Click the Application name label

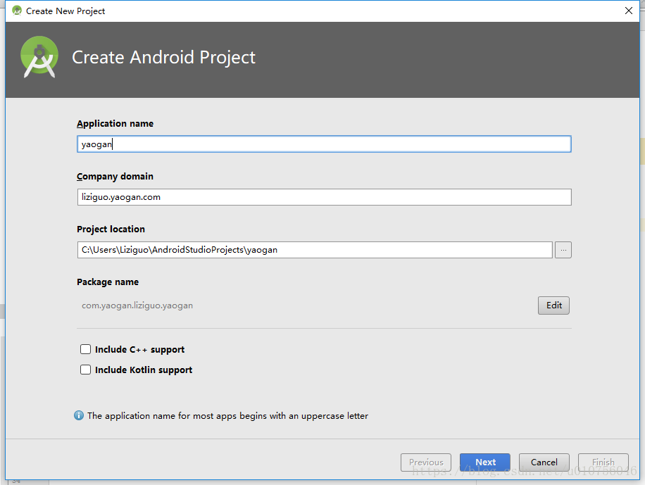115,123
